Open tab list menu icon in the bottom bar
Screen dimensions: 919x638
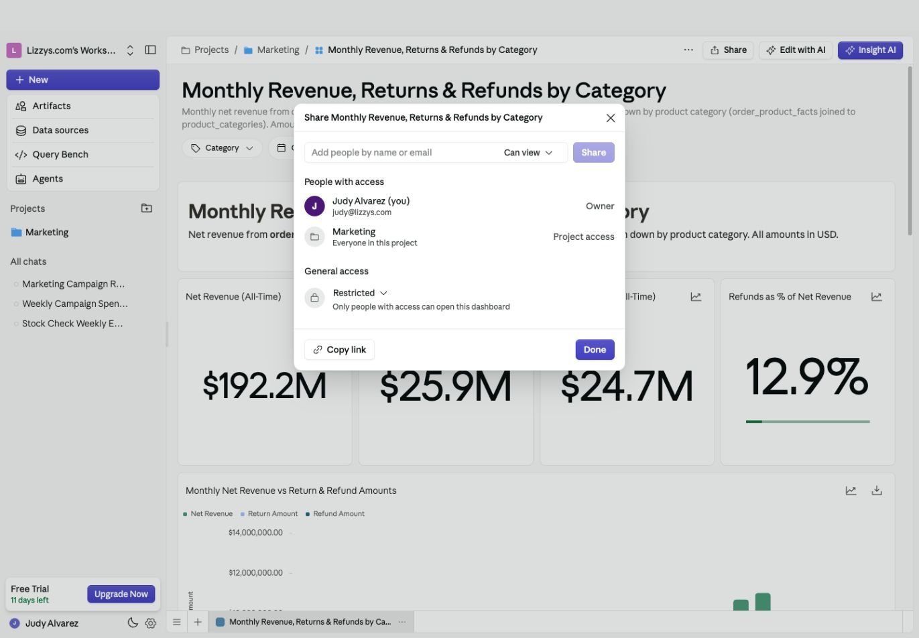point(176,622)
